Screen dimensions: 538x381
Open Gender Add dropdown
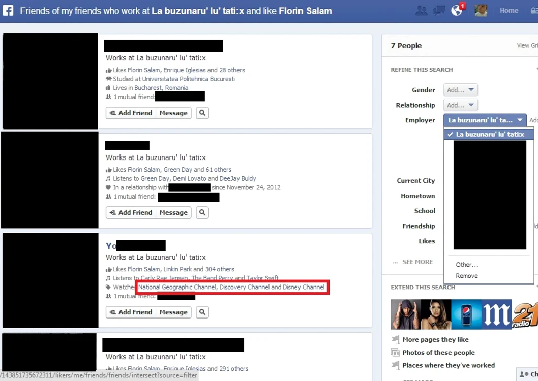(461, 90)
